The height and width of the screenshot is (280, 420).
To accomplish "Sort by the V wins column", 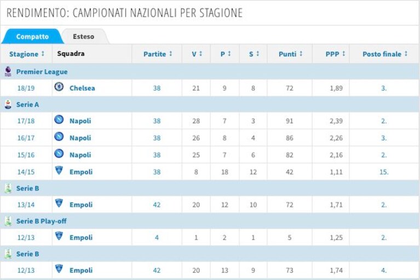I will (x=197, y=54).
